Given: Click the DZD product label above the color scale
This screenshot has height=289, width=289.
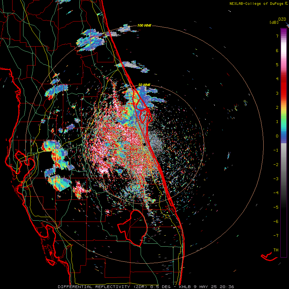Looking at the screenshot, I should (282, 19).
